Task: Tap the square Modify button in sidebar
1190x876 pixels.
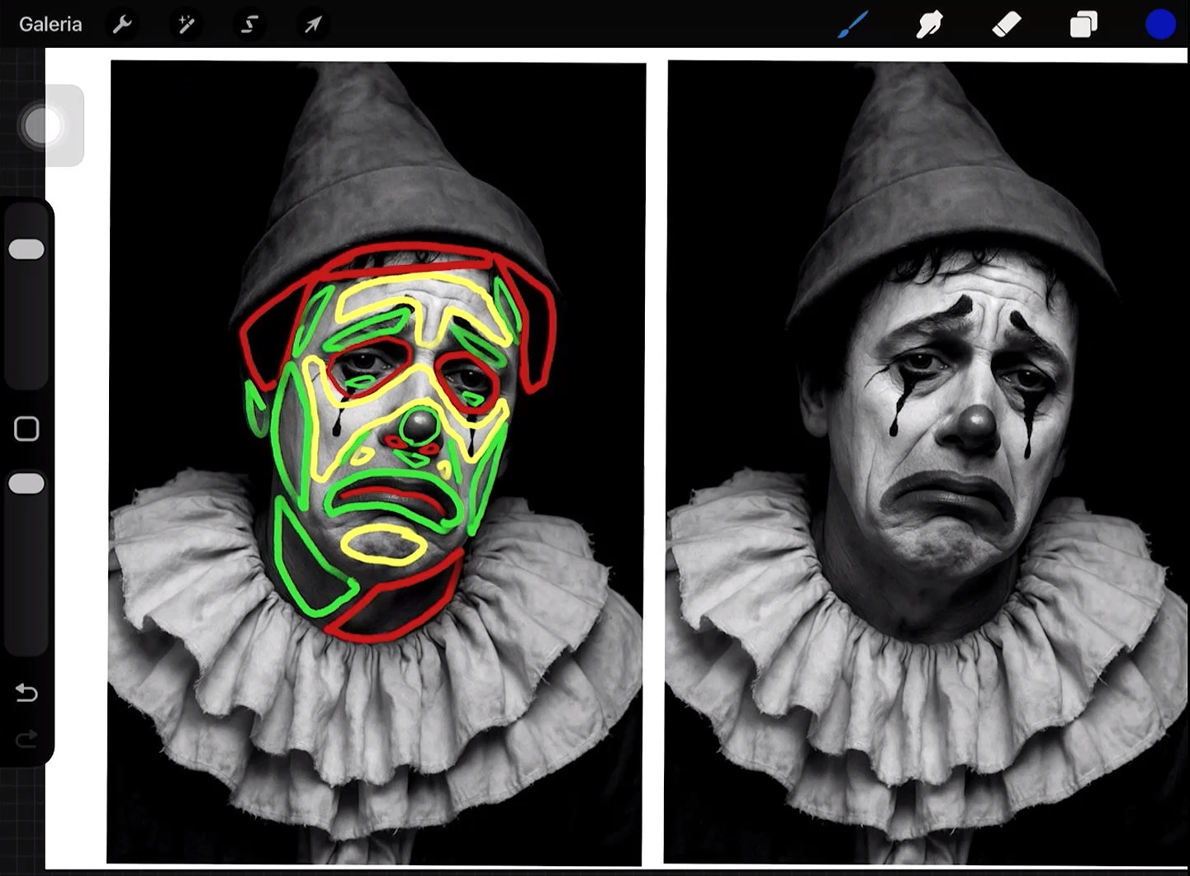Action: pos(26,429)
